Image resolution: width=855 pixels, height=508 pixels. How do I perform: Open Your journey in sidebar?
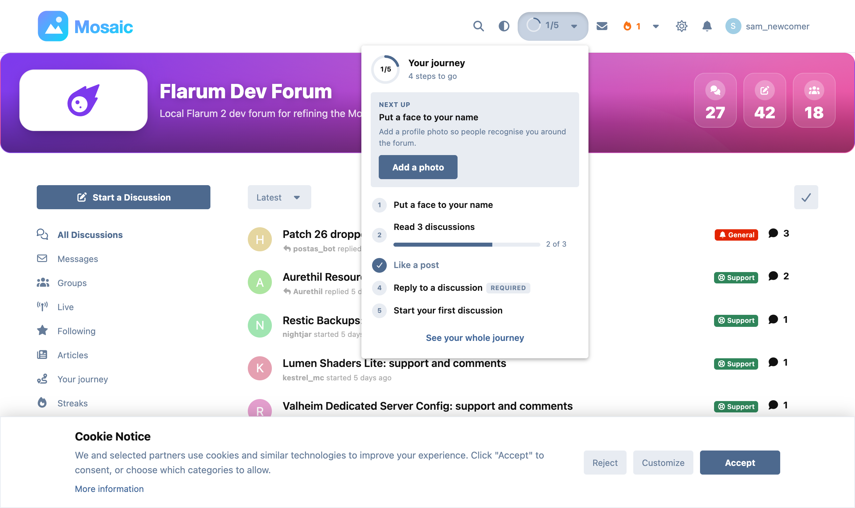72,379
